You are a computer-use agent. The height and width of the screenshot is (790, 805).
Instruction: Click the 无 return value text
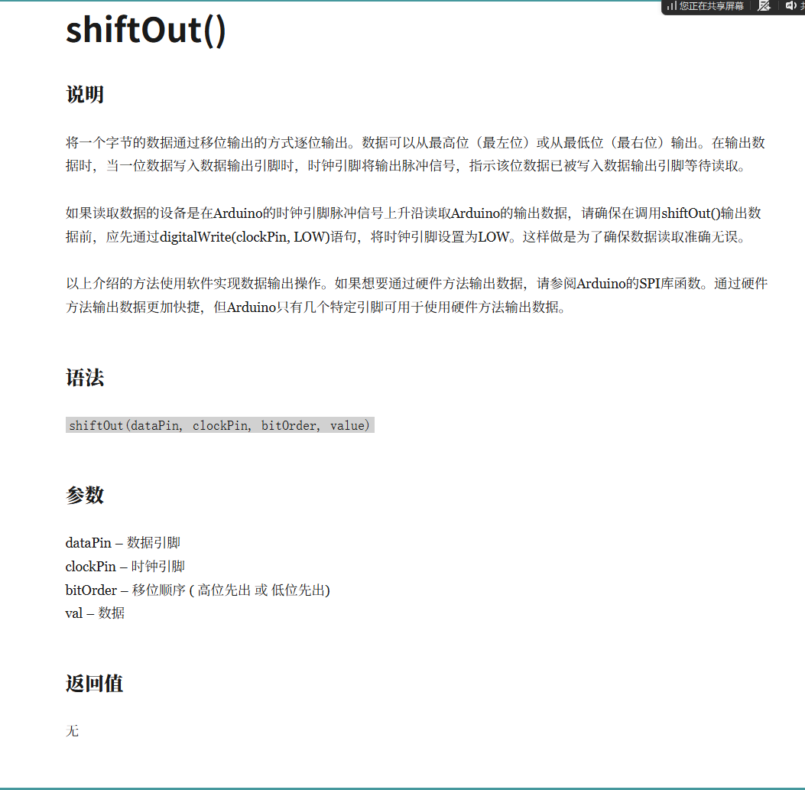[x=72, y=731]
